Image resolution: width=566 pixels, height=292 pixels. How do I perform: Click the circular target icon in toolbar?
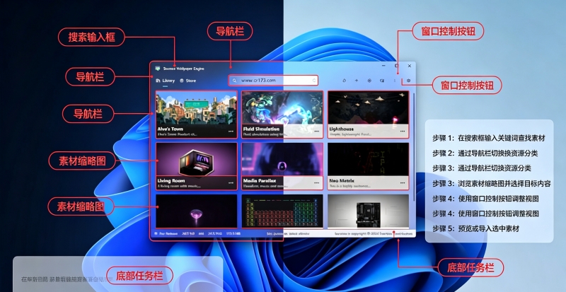pos(369,81)
